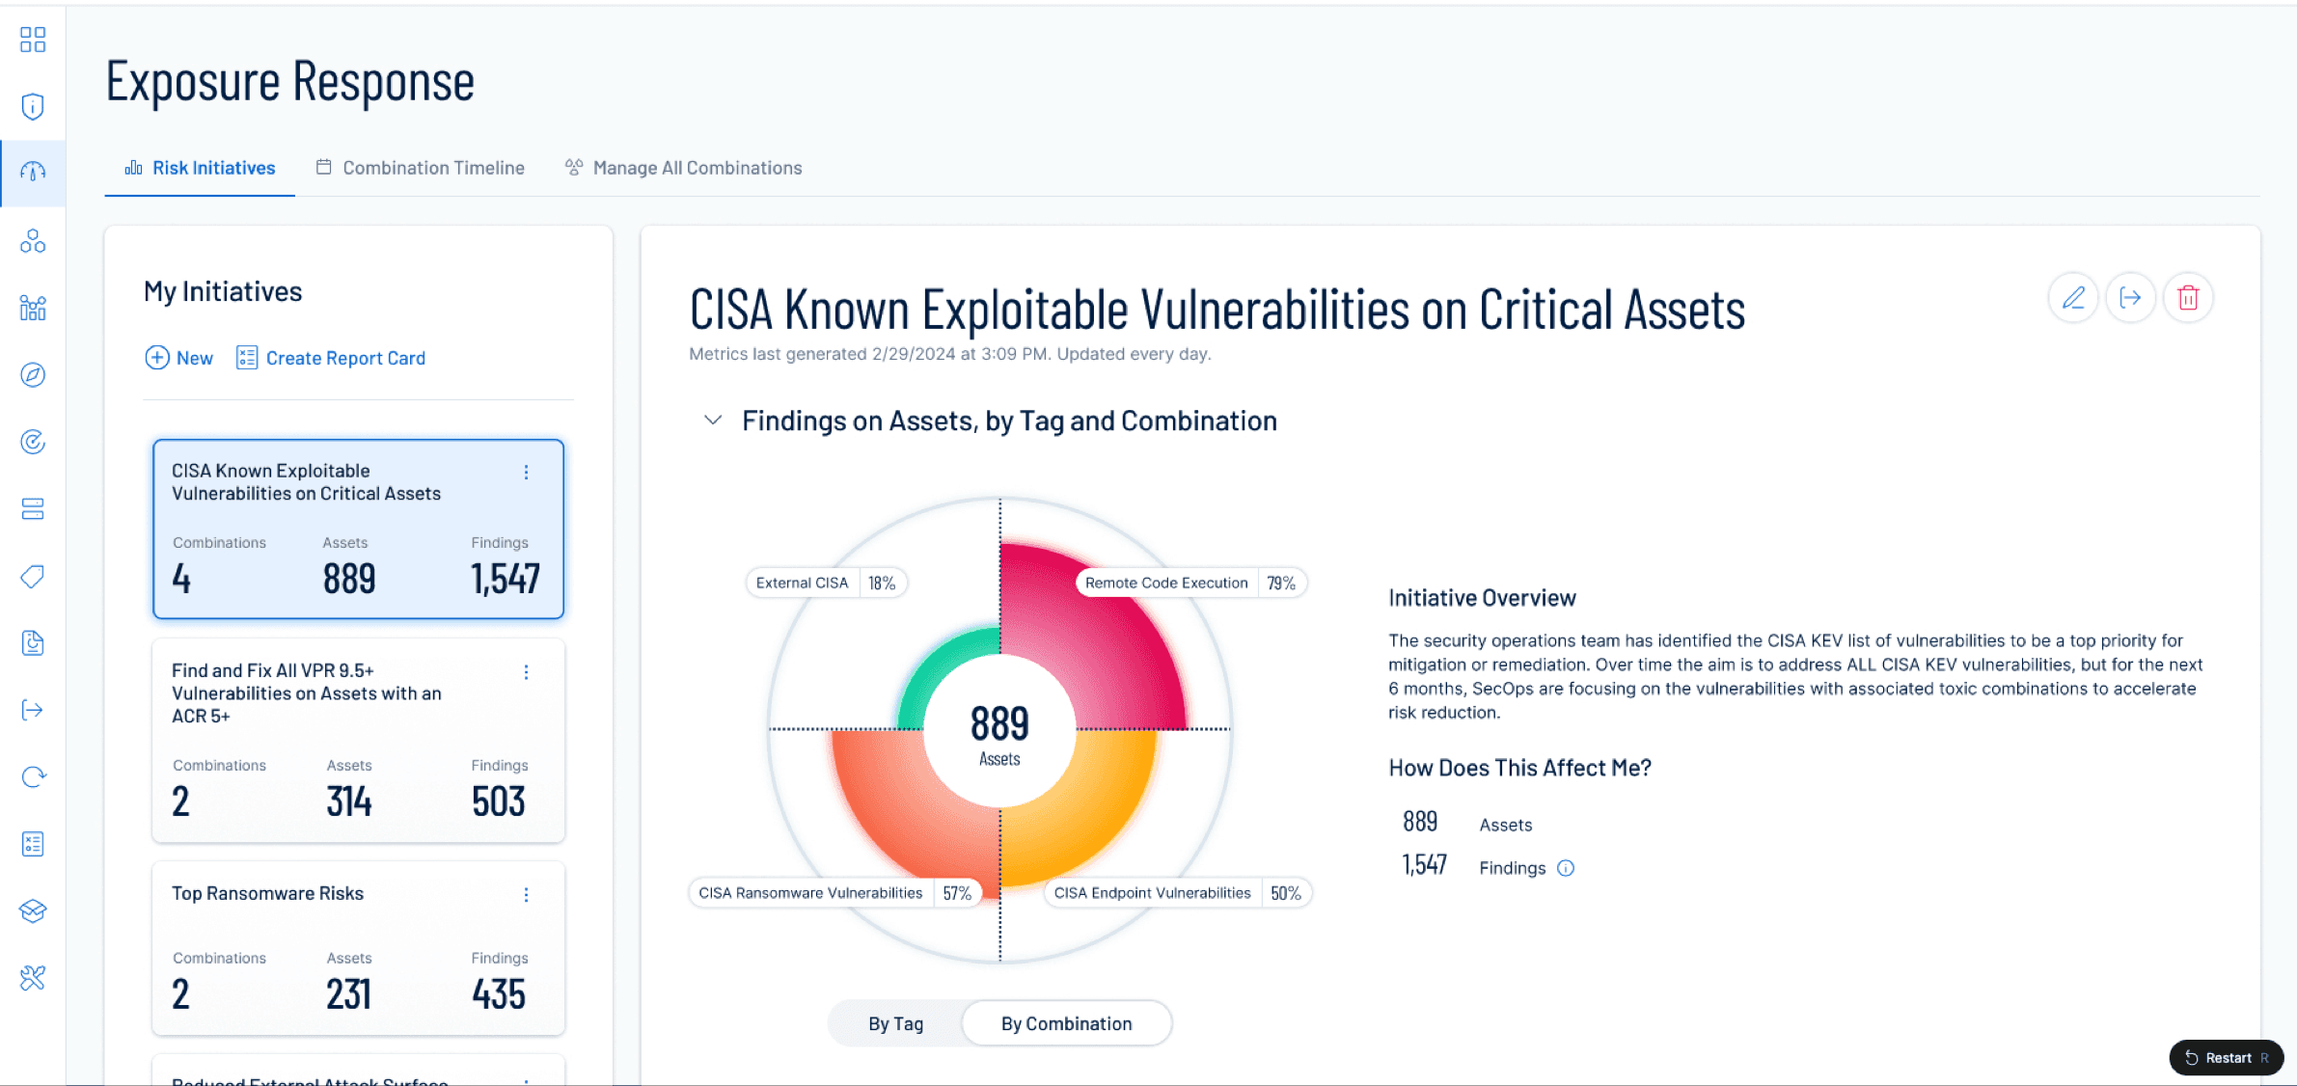Open the compass explore icon in the sidebar
This screenshot has height=1086, width=2297.
click(32, 375)
